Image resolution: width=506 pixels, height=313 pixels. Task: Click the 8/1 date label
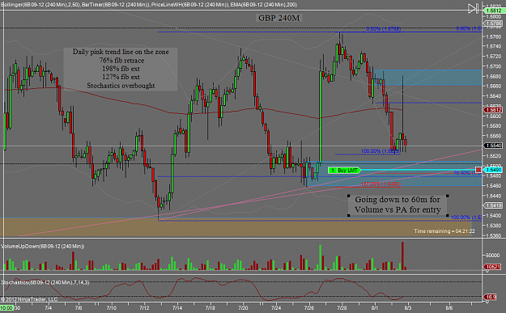click(x=375, y=308)
